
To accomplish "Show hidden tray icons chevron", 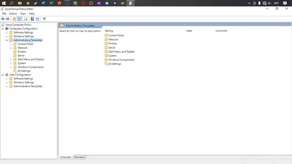I will click(249, 3).
